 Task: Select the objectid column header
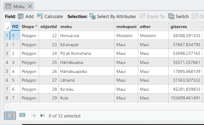tap(49, 27)
